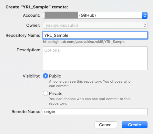Focus the Repository Name text field
The width and height of the screenshot is (153, 134).
[x=95, y=35]
